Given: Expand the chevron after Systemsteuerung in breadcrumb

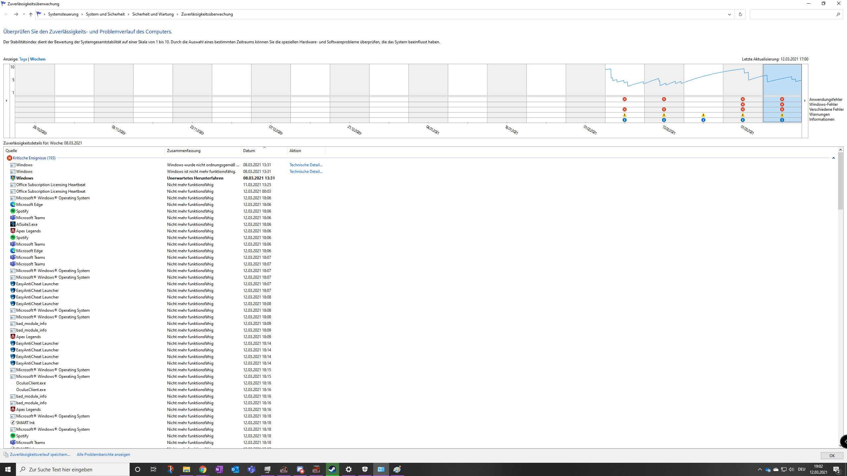Looking at the screenshot, I should pos(82,14).
